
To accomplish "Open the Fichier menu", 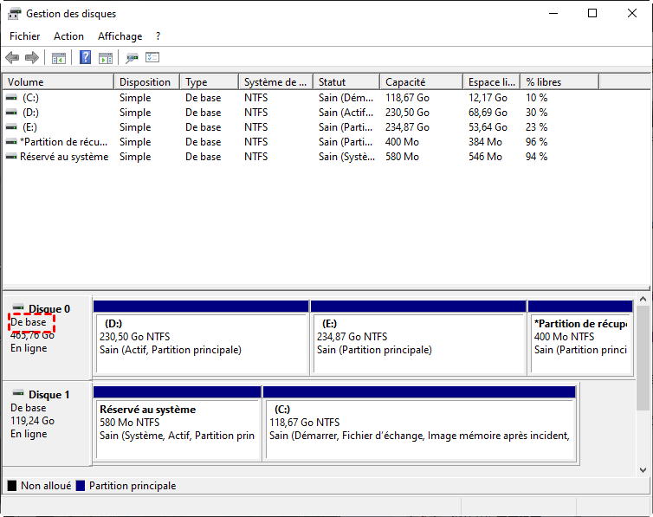I will (x=25, y=36).
